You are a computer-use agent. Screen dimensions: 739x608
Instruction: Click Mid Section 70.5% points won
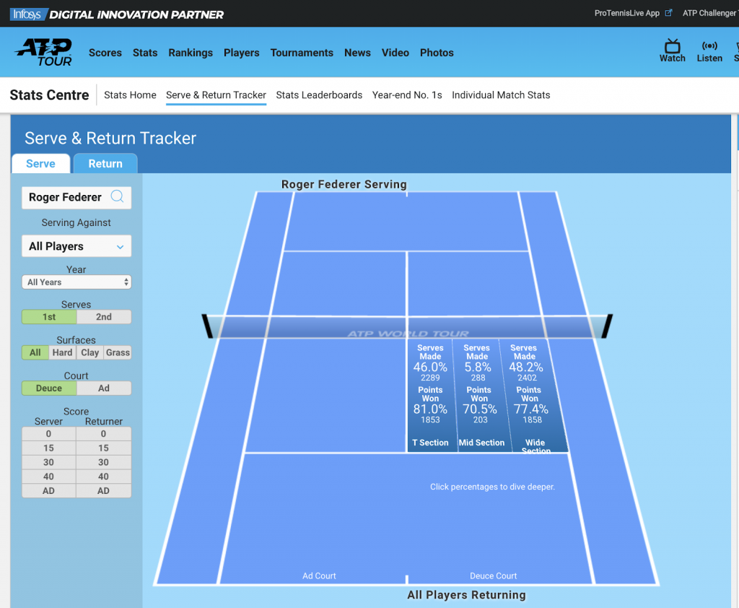pos(480,409)
